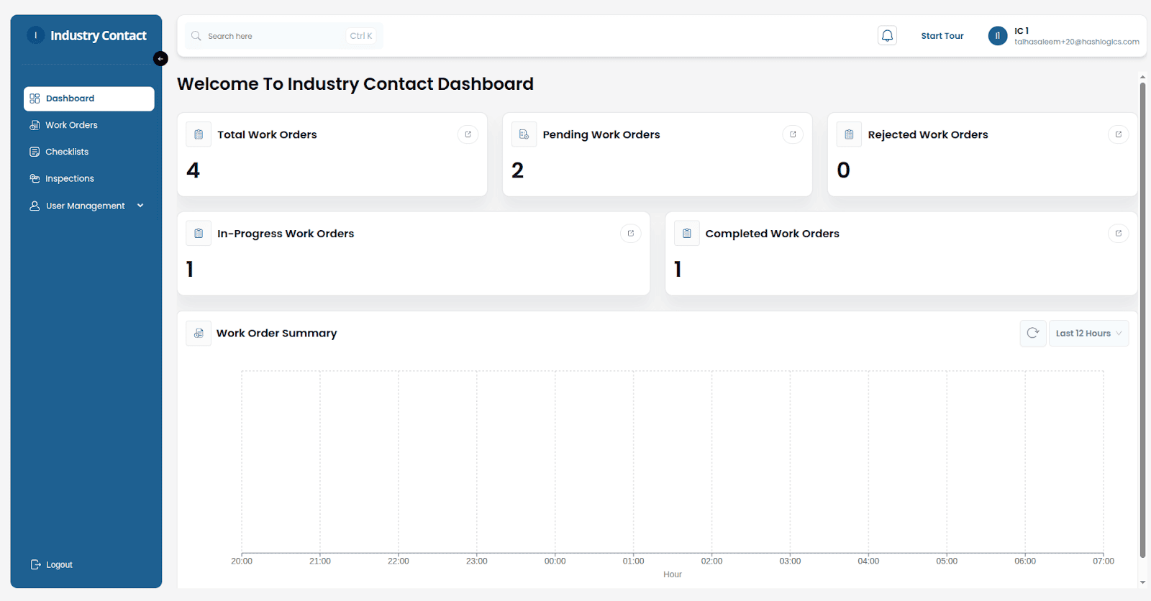Click the search magnifier icon
Viewport: 1151px width, 601px height.
(196, 36)
